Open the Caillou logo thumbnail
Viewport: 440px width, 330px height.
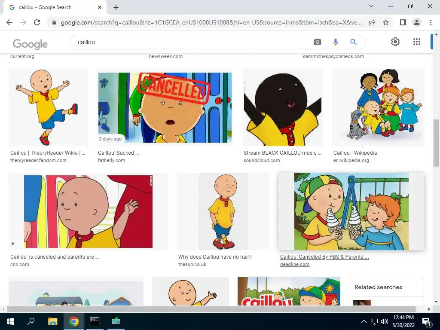[x=289, y=291]
